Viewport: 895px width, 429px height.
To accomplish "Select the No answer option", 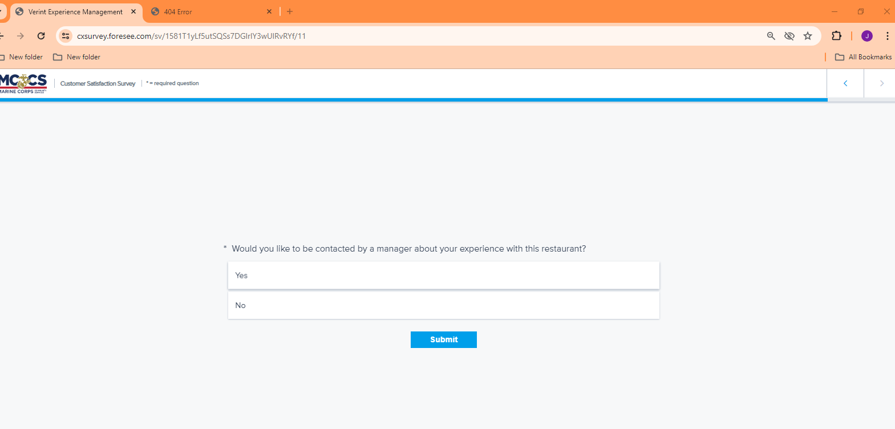I will [443, 306].
